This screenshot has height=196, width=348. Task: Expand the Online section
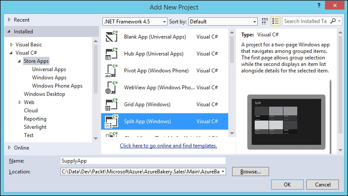pos(10,147)
